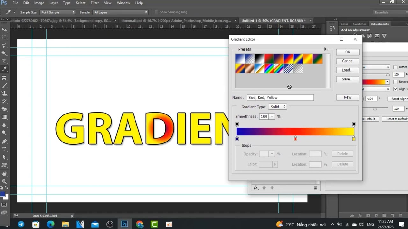Toggle Show Sampling Ring checkbox
This screenshot has height=229, width=408.
tap(156, 12)
